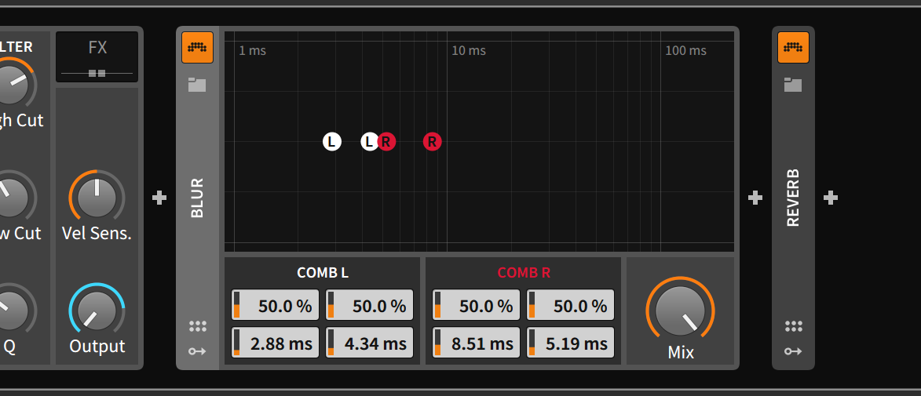Open the Reverb device preset folder
The image size is (921, 396).
(x=793, y=85)
